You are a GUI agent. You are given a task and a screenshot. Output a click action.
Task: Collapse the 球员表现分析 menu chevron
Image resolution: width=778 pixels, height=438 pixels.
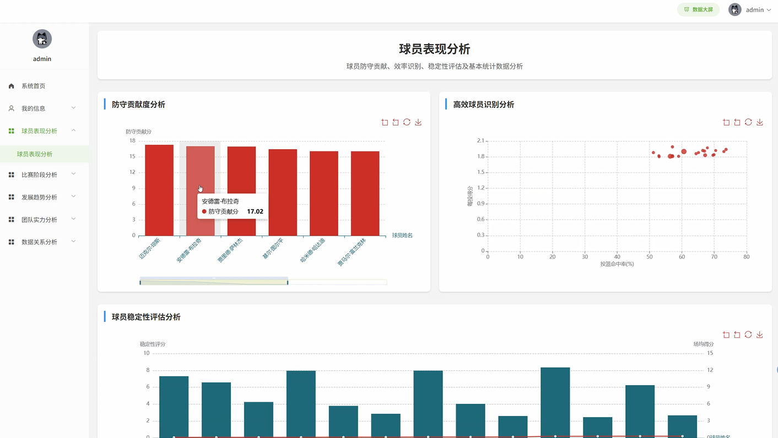(74, 131)
